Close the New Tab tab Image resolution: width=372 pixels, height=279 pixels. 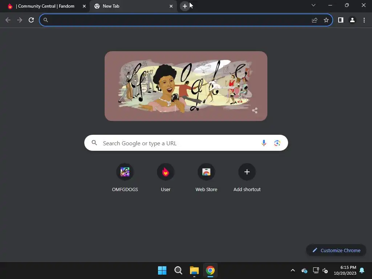(x=171, y=6)
